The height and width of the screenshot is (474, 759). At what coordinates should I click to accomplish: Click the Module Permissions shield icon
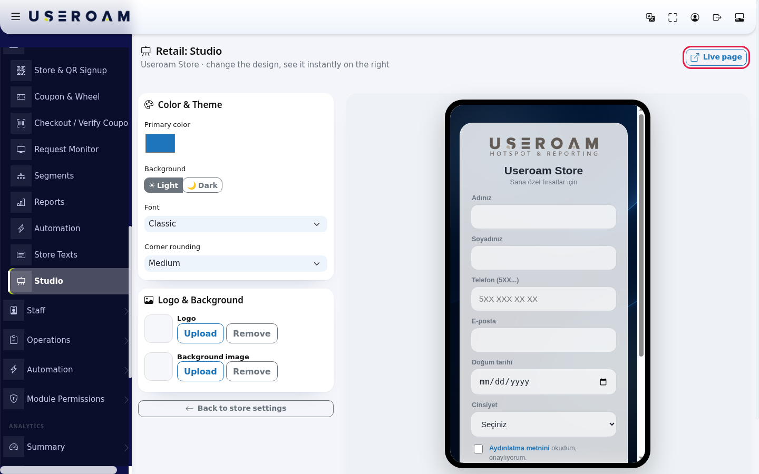(x=14, y=399)
